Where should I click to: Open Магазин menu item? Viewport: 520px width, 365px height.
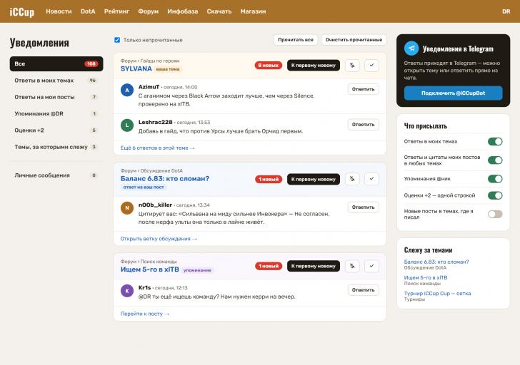tap(253, 11)
